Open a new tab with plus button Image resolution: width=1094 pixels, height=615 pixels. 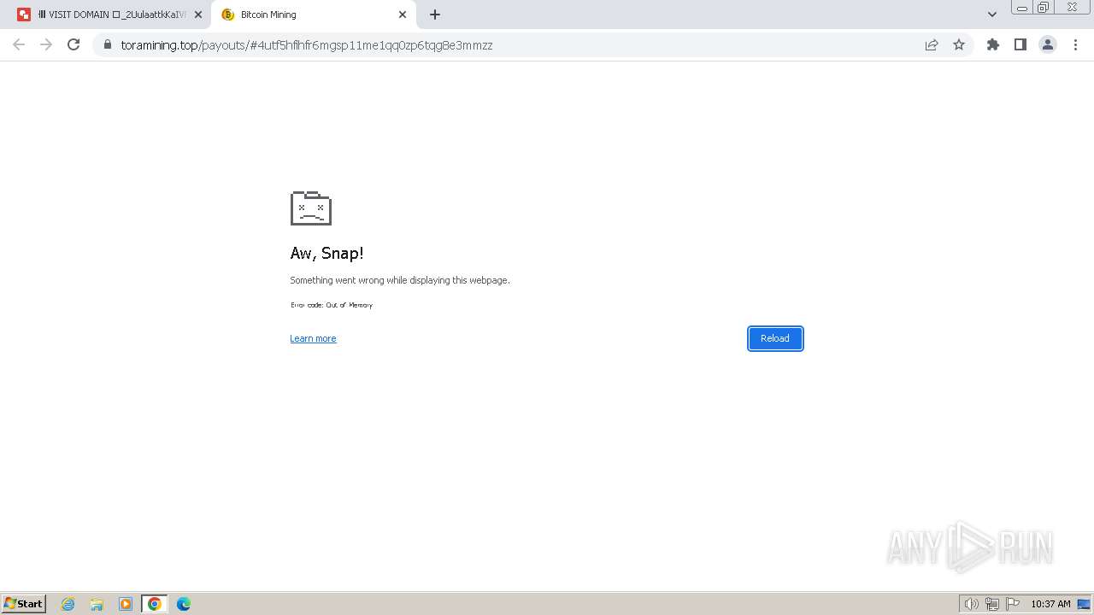pyautogui.click(x=435, y=15)
